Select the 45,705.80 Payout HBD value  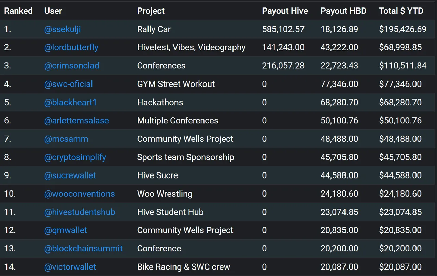pos(339,157)
